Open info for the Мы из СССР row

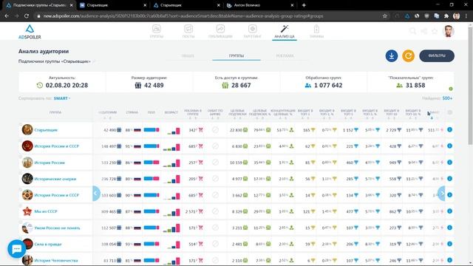[449, 211]
